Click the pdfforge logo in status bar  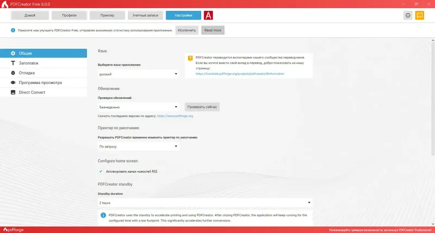pos(13,230)
